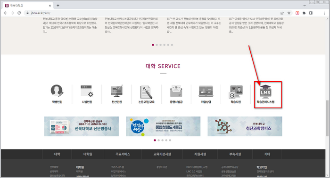Viewport: 330px width, 178px height.
Task: Click the page vertical scrollbar thumb
Action: 327,118
